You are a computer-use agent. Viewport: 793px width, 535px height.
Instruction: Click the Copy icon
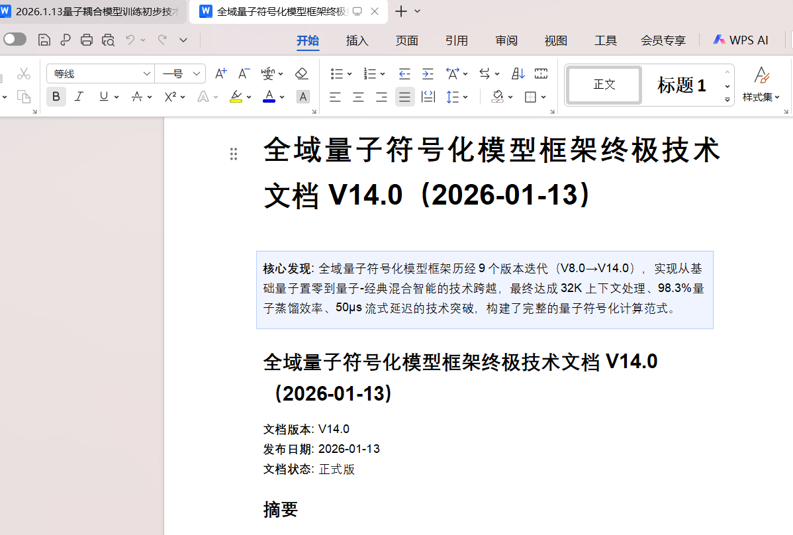pyautogui.click(x=24, y=97)
